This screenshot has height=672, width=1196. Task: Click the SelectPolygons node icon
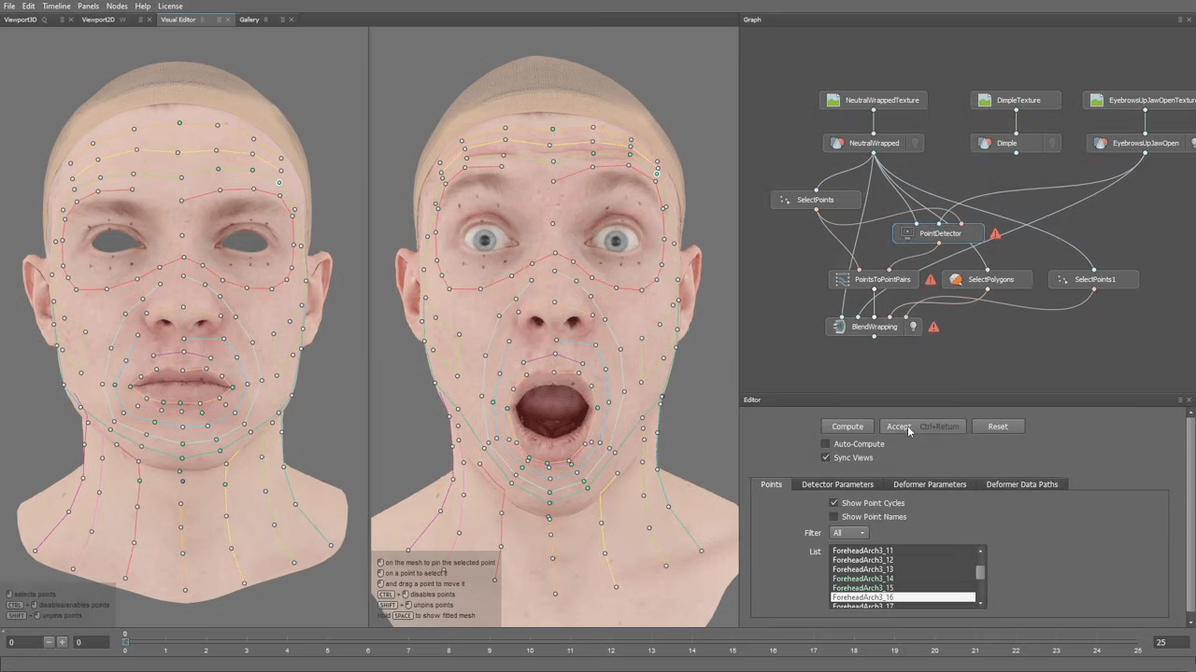(x=956, y=279)
